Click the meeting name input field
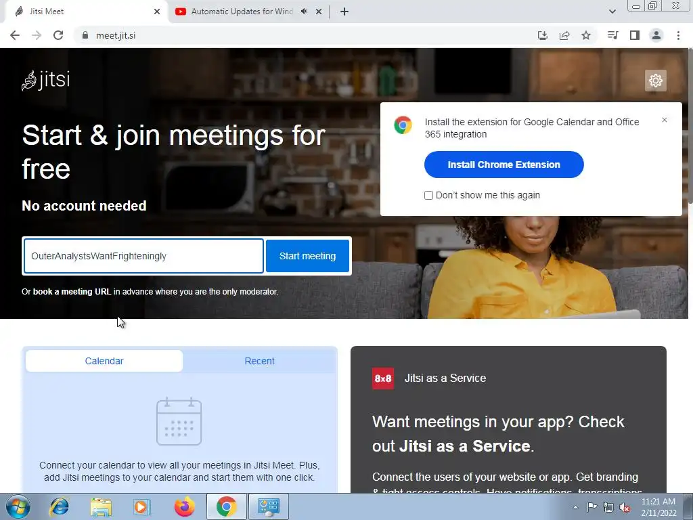 tap(143, 256)
